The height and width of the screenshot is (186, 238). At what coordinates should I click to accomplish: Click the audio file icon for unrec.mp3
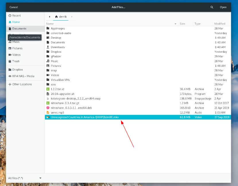tap(48, 112)
